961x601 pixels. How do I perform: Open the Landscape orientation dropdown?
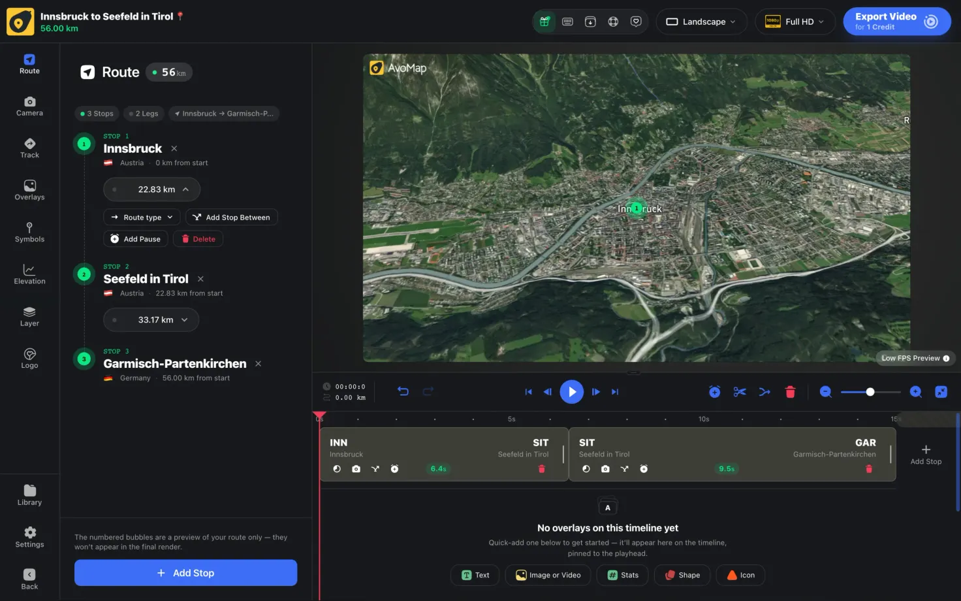pyautogui.click(x=701, y=22)
